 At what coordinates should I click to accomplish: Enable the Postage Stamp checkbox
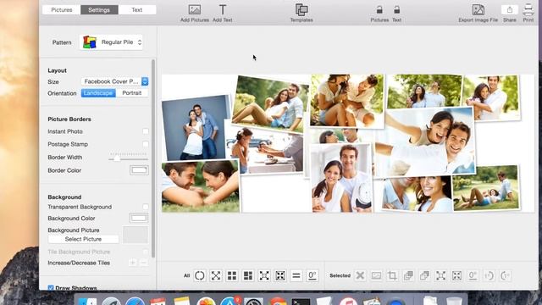coord(146,144)
